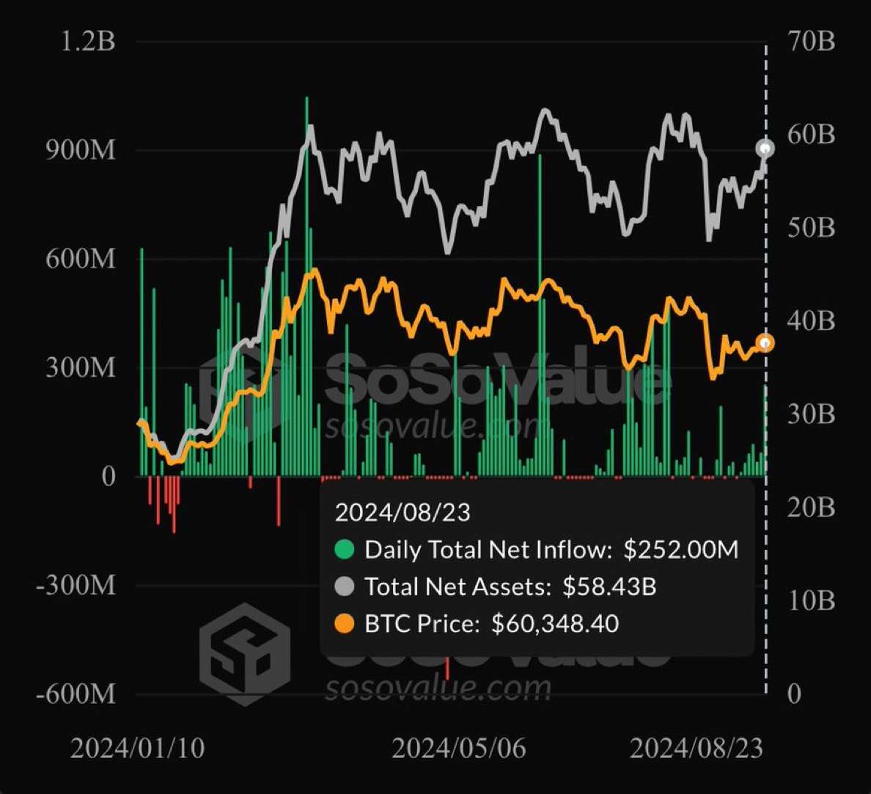Click the SoSoValue cube logo at bottom
Screen dimensions: 871x794
[x=245, y=655]
